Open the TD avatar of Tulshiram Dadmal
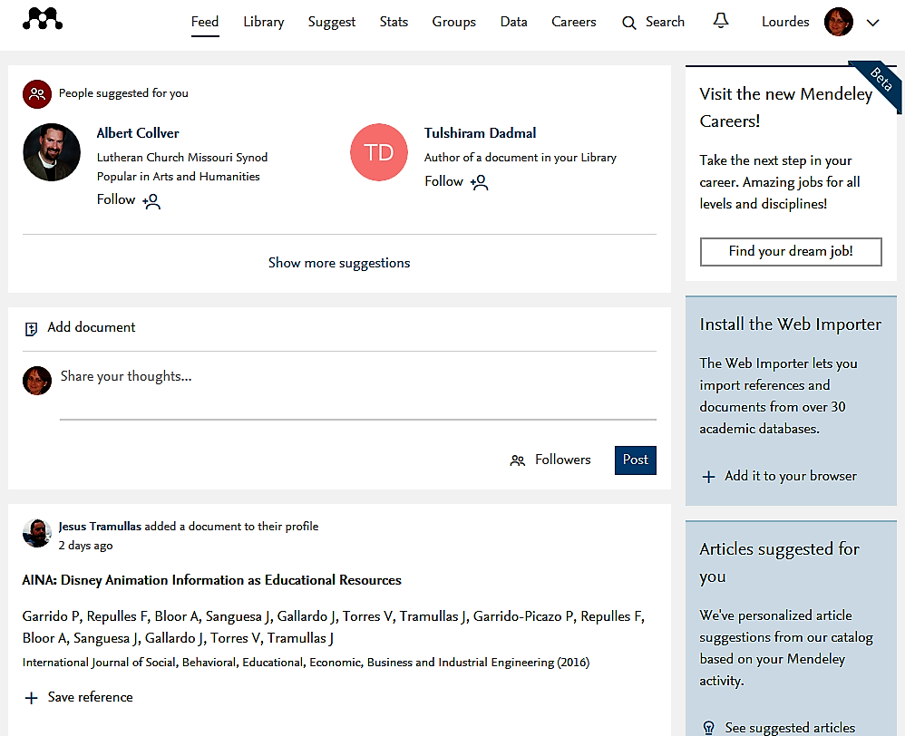 point(379,152)
